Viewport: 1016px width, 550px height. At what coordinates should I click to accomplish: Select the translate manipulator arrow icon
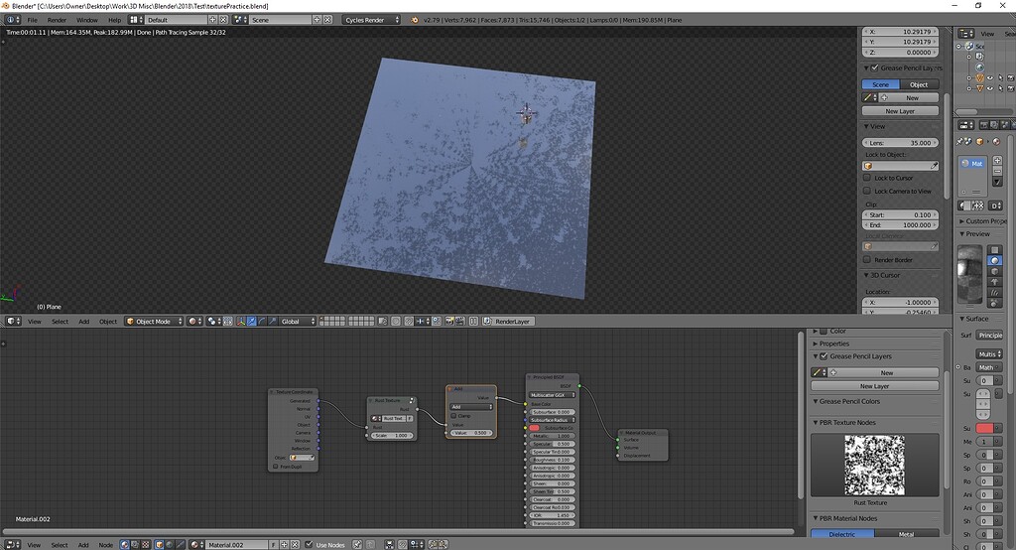(x=251, y=322)
